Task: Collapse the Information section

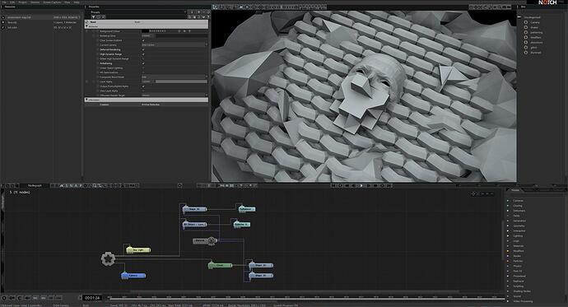Action: [86, 100]
